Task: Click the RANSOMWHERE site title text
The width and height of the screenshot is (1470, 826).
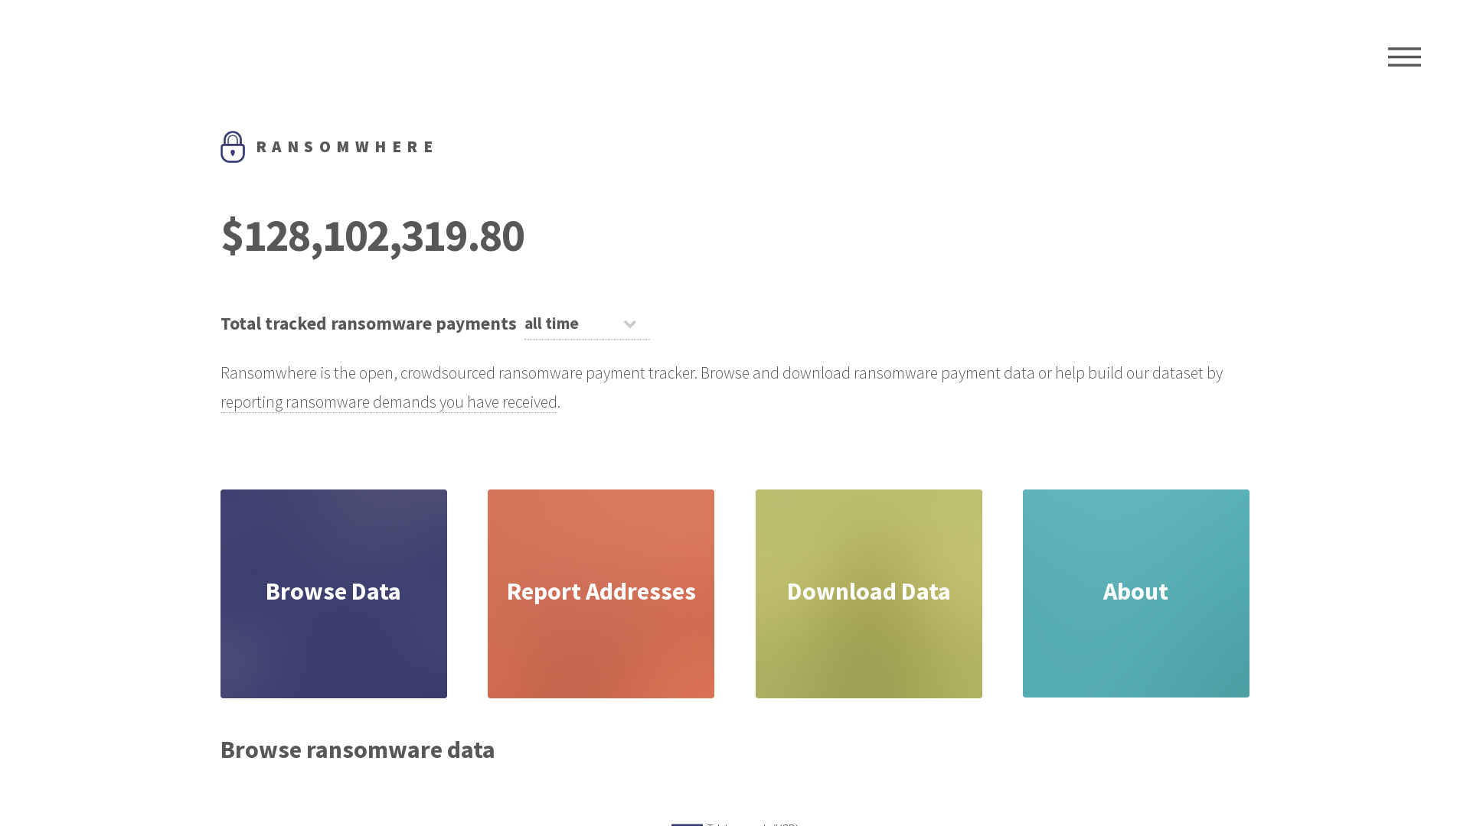Action: pos(345,147)
